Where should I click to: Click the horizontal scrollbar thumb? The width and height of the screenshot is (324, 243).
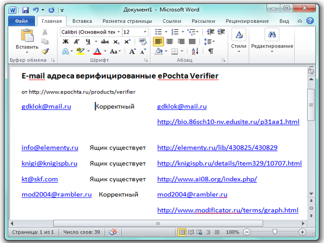click(158, 223)
